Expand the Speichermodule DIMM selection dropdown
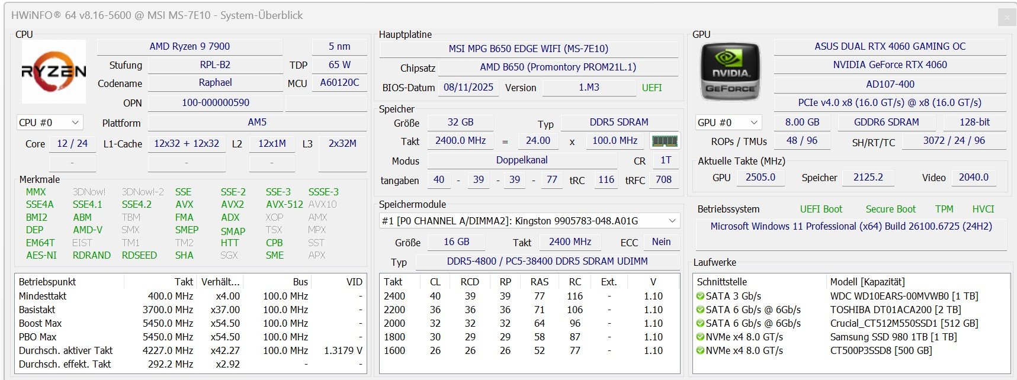This screenshot has width=1017, height=380. 530,221
